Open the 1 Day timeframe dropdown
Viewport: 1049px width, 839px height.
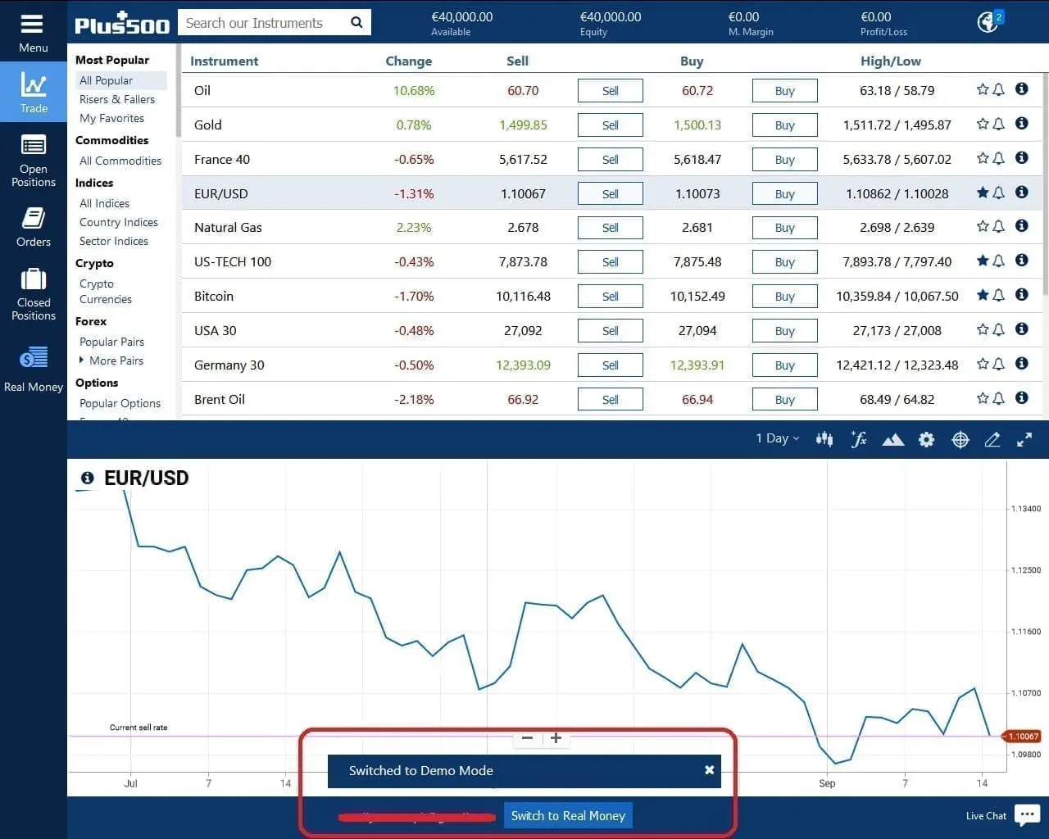pyautogui.click(x=777, y=438)
